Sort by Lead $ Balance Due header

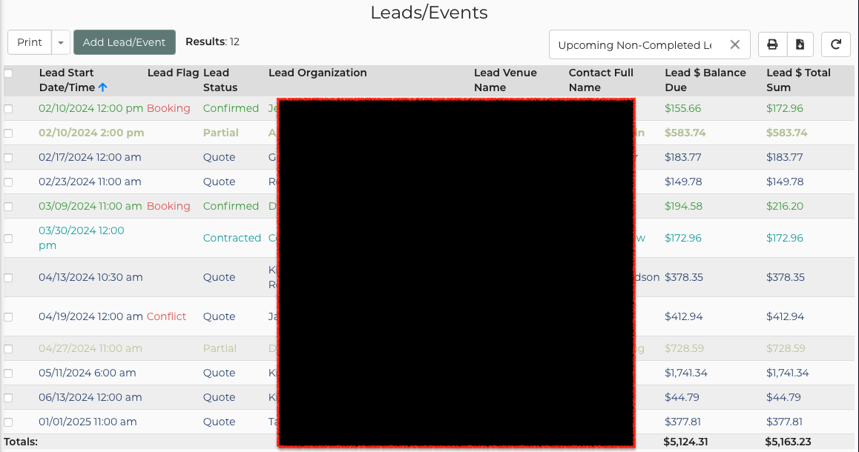705,80
